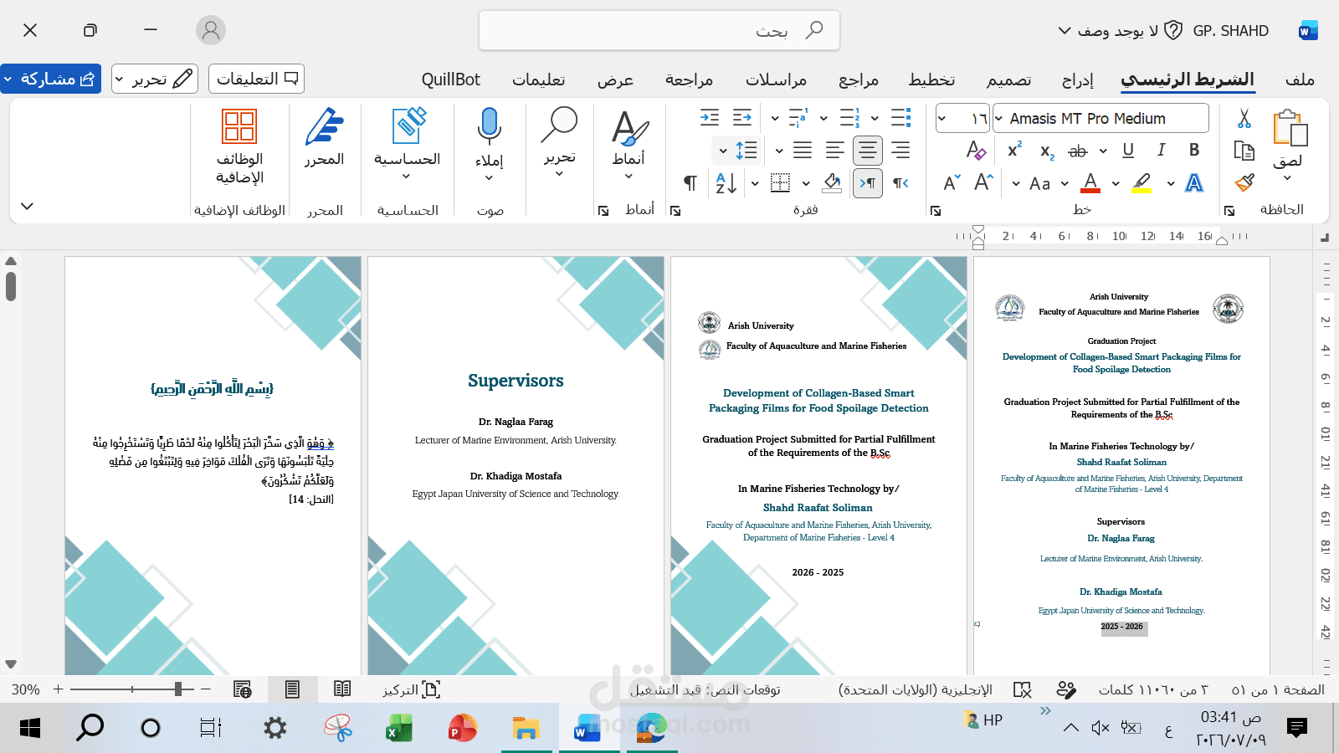Apply yellow text highlight color

point(1141,182)
